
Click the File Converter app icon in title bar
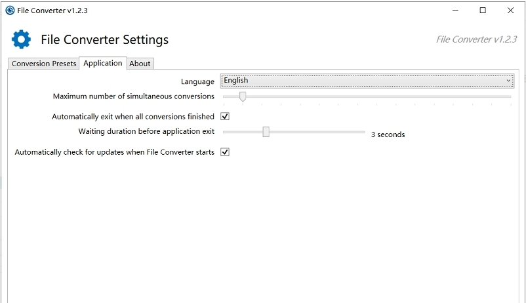click(10, 10)
